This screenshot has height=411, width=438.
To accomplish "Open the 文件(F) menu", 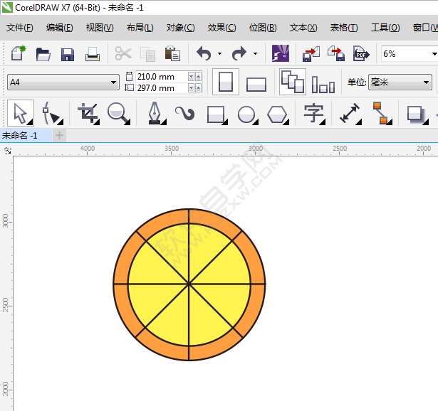I will click(x=20, y=28).
